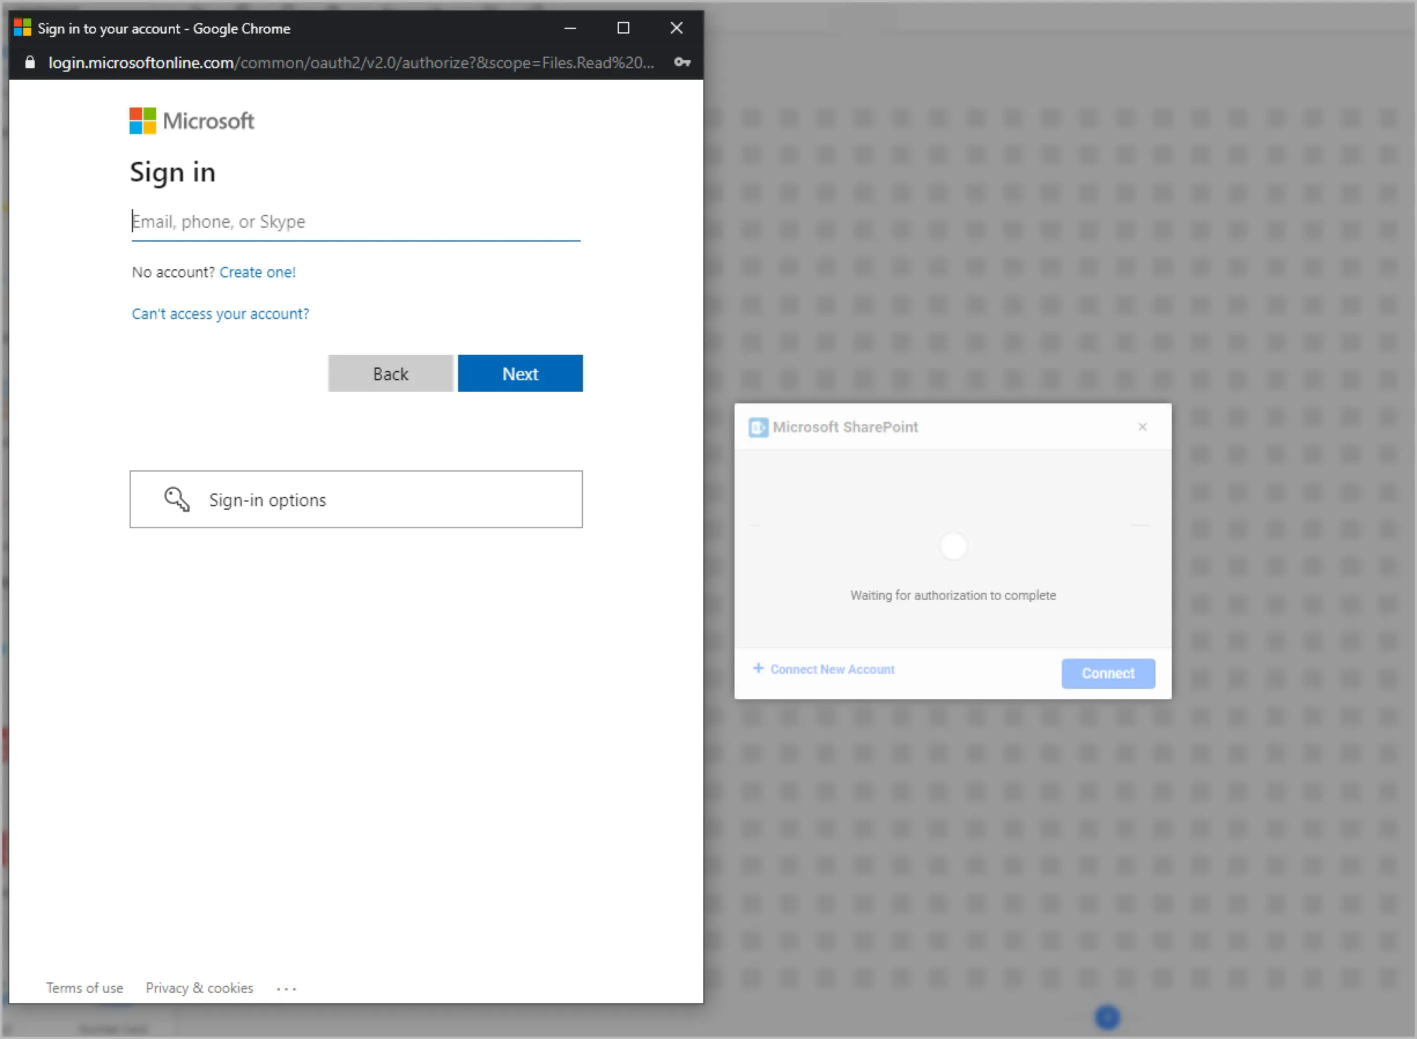The image size is (1417, 1039).
Task: Click the key icon in Sign-in options
Action: 176,499
